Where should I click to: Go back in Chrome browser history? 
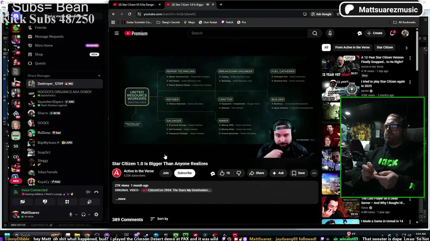[114, 14]
